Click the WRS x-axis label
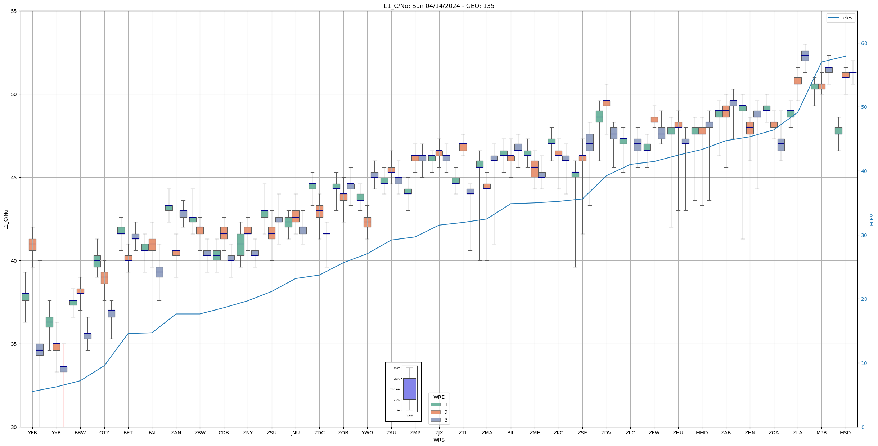Viewport: 878px width, 446px height. click(439, 440)
